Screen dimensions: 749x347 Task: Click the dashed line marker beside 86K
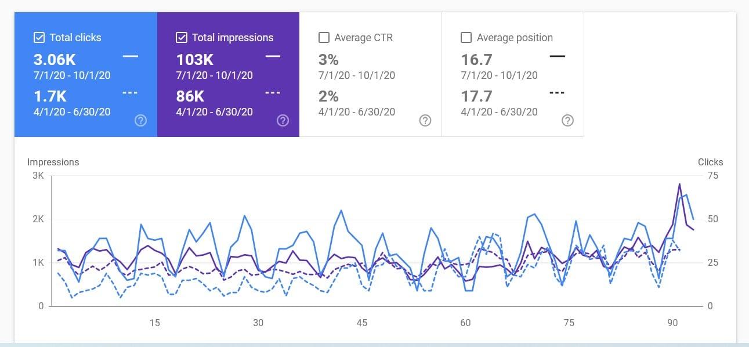click(x=273, y=93)
